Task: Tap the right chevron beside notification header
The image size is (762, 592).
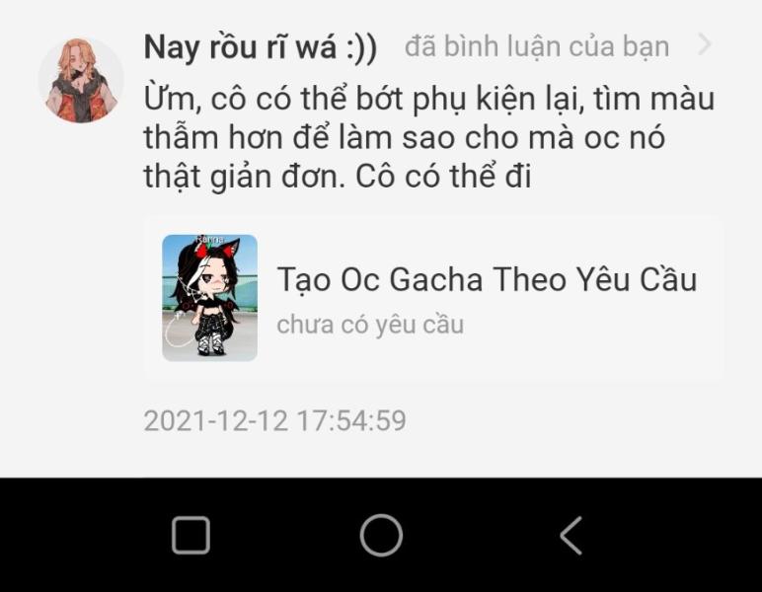Action: 705,44
